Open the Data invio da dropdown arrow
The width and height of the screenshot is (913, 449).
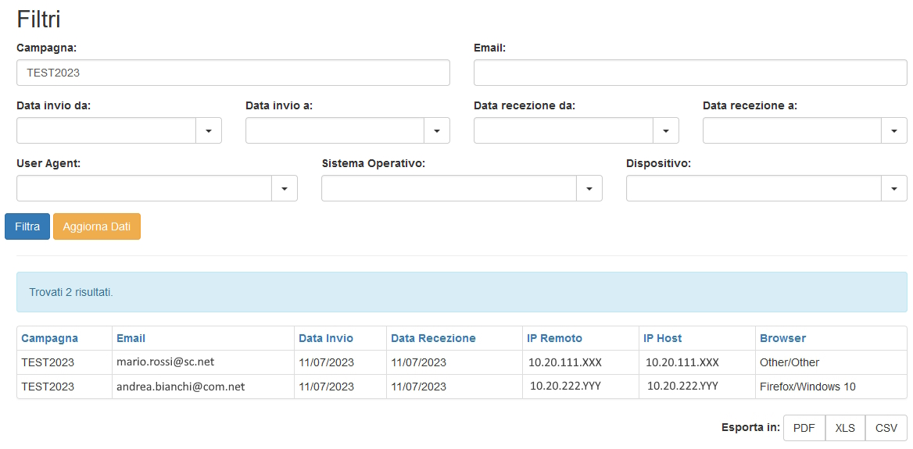(209, 131)
